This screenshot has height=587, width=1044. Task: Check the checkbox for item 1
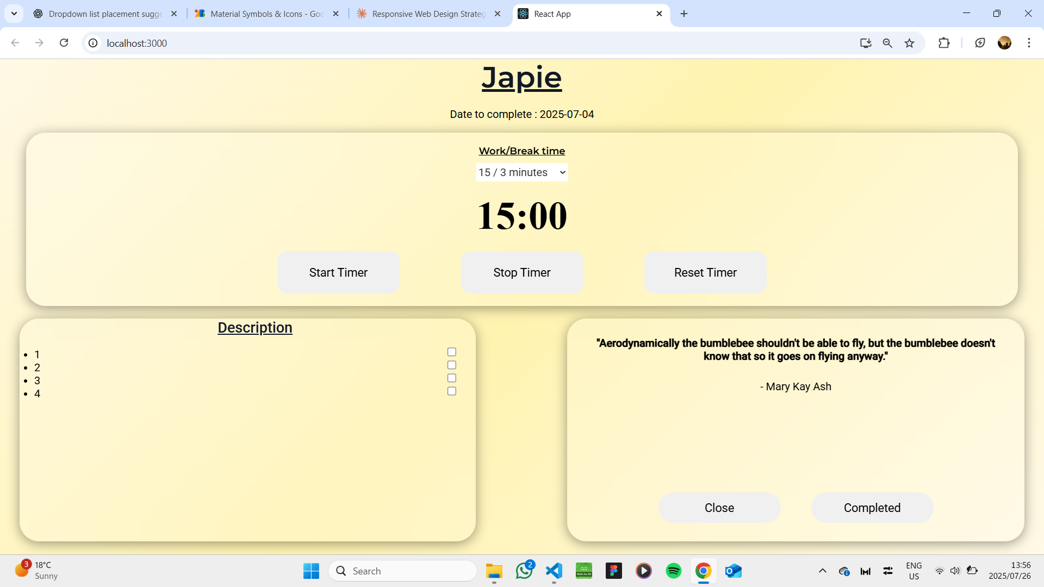click(451, 352)
